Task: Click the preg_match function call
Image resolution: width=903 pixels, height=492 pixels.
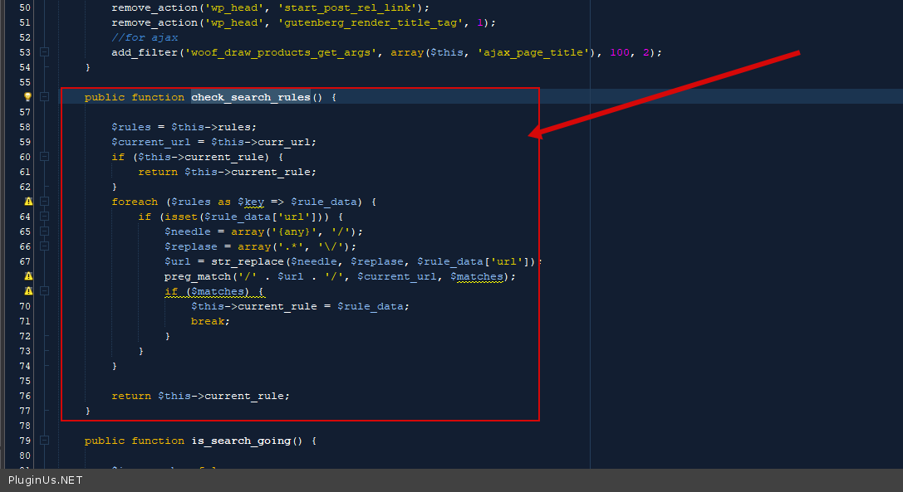Action: (x=197, y=277)
